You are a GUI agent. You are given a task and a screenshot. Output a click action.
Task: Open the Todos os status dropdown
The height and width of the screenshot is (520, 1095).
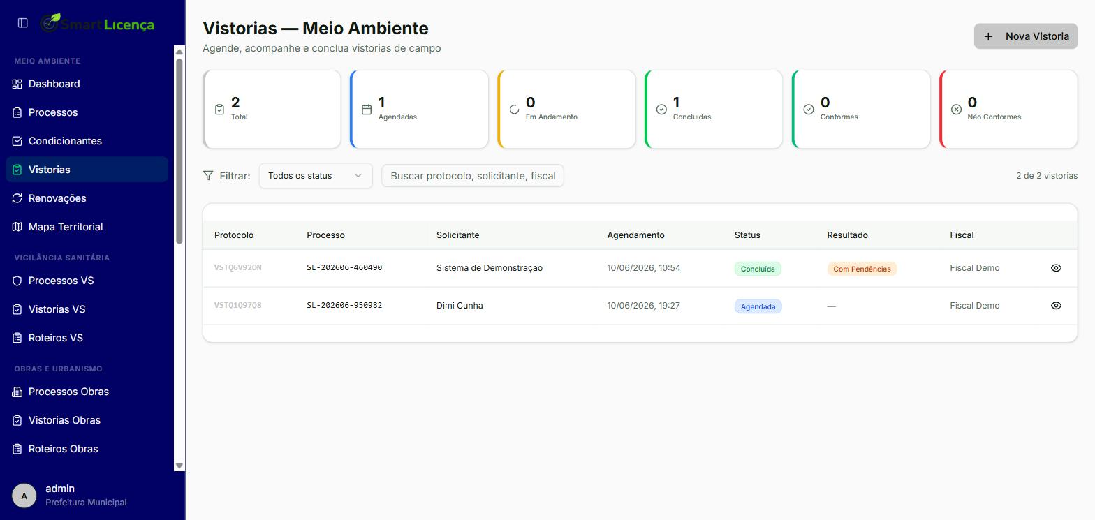316,176
